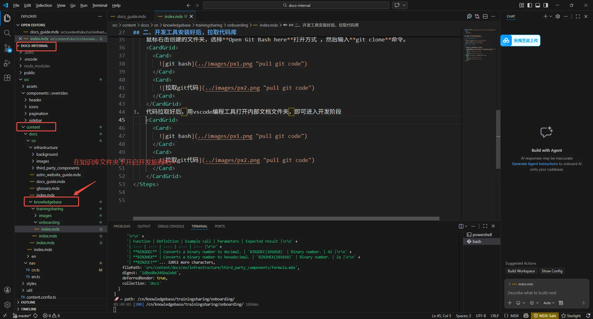The width and height of the screenshot is (593, 319).
Task: Open the Terminal menu
Action: tap(99, 5)
